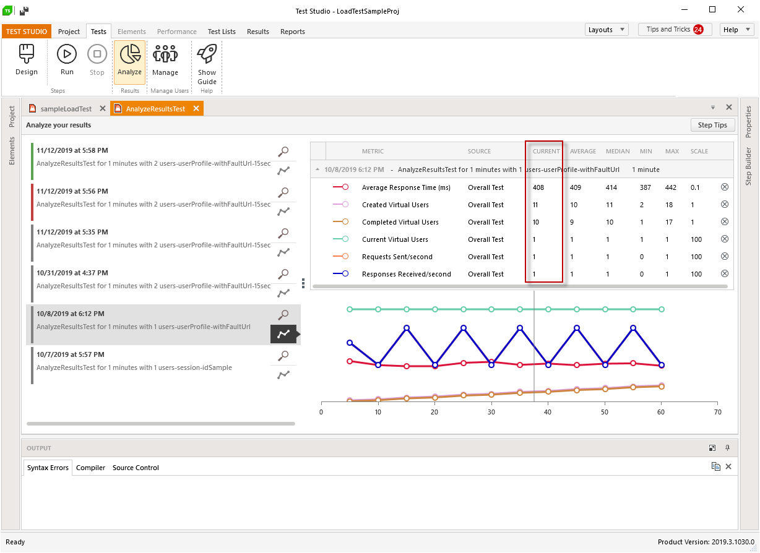Viewport: 760px width, 553px height.
Task: Click magnifier icon for 10/8/2019 6:12 PM run
Action: click(283, 314)
